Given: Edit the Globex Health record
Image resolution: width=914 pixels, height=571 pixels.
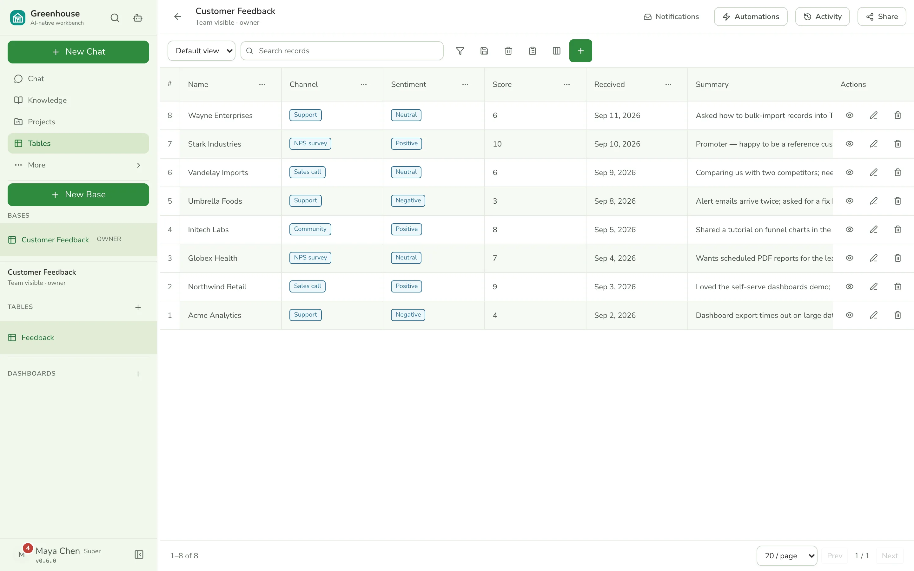Looking at the screenshot, I should tap(874, 258).
